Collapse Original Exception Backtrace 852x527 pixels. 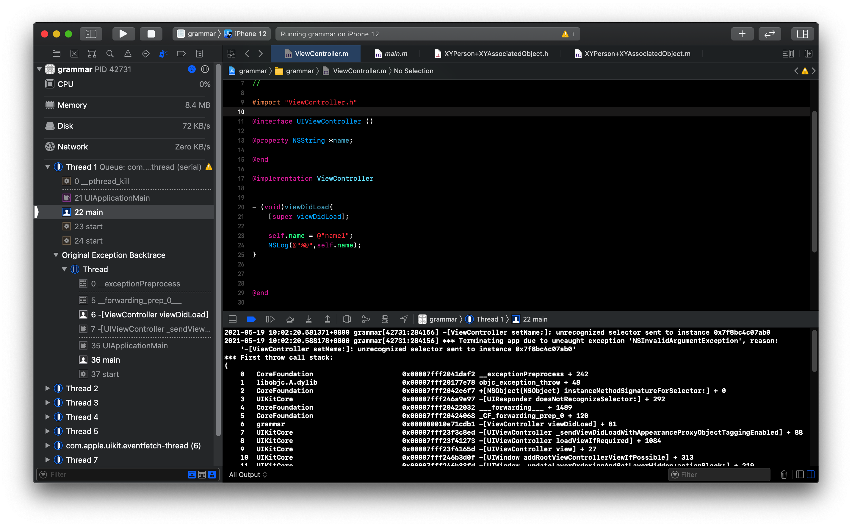(56, 255)
